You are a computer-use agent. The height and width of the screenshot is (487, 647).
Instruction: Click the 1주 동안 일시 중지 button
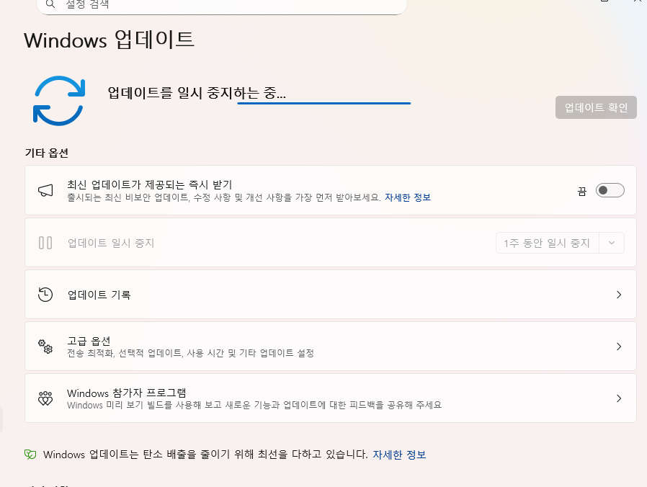(547, 243)
